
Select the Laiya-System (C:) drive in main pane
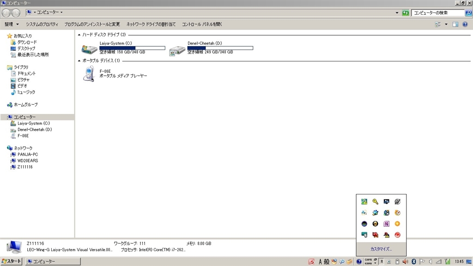coord(123,48)
